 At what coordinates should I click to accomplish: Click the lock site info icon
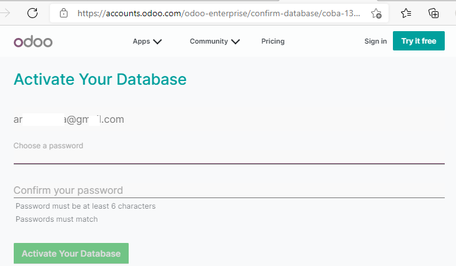point(63,13)
